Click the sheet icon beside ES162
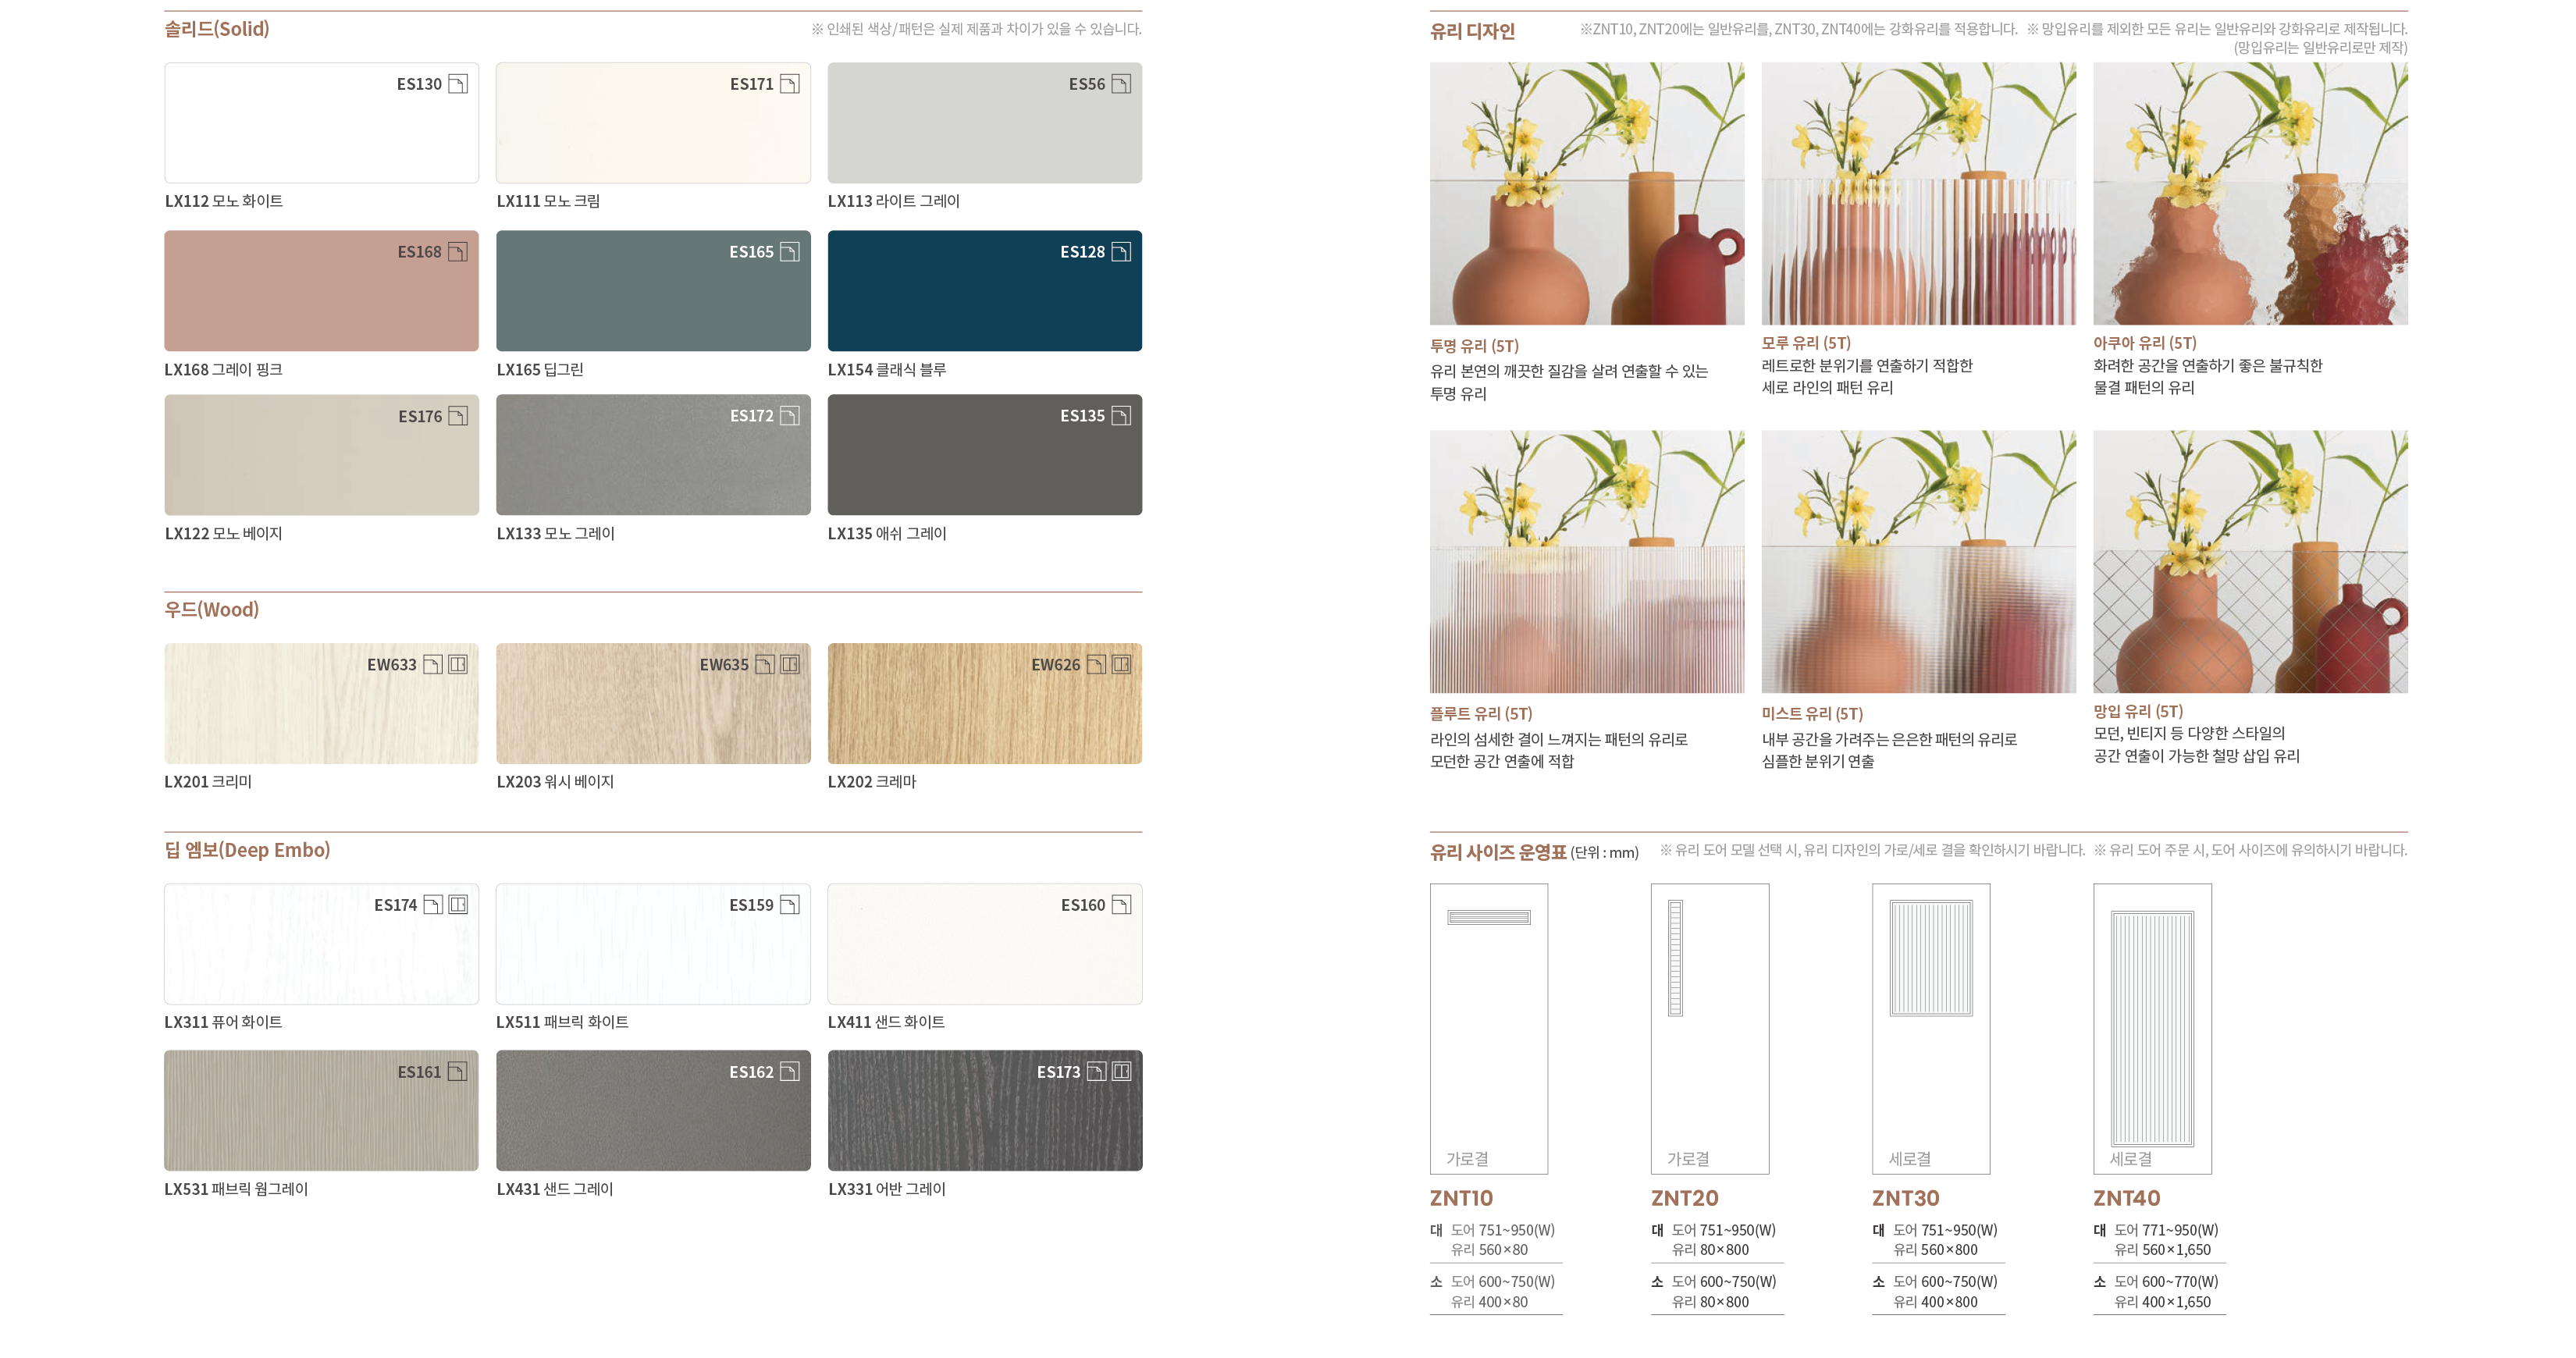Screen dimensions: 2576x1358 tap(789, 1072)
